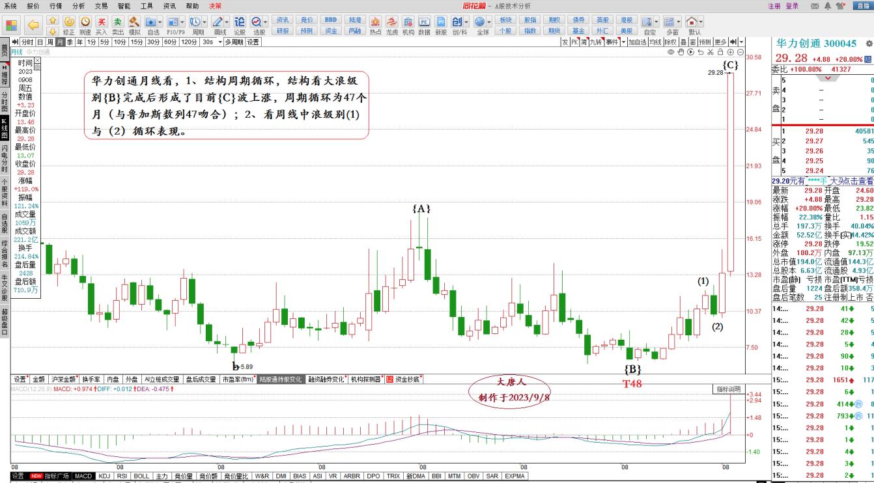
Task: Toggle the eye visibility icon above chart
Action: (671, 52)
